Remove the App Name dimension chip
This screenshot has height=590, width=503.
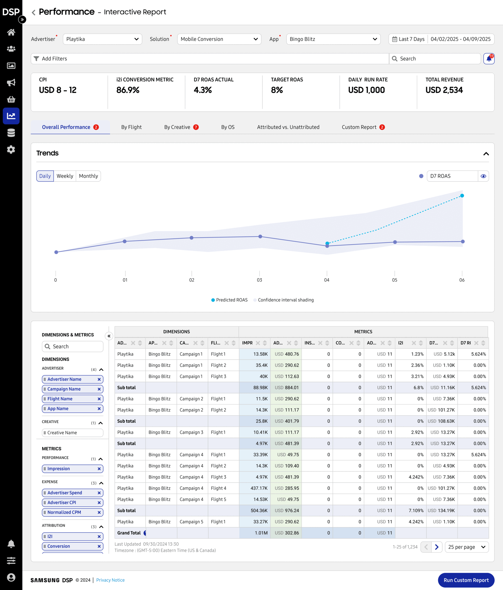(x=99, y=409)
